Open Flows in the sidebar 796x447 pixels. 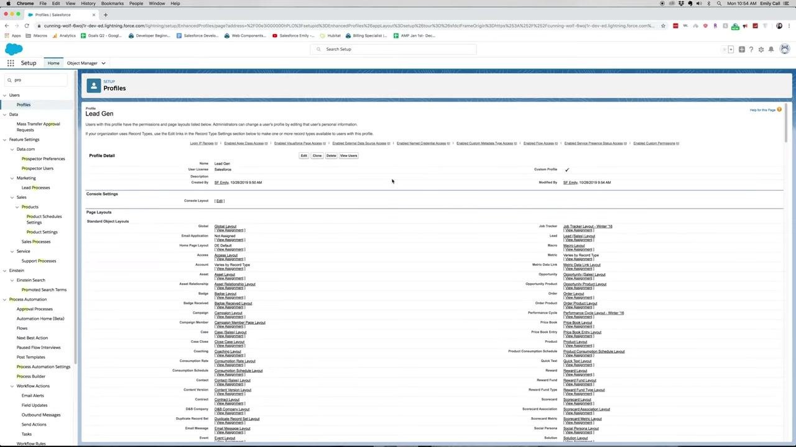click(x=22, y=328)
